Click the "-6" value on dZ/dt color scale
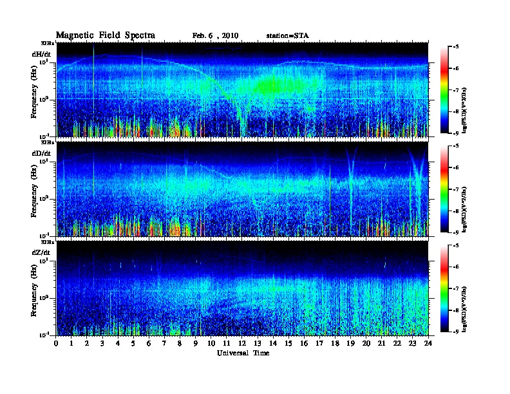This screenshot has height=394, width=510. pos(456,267)
